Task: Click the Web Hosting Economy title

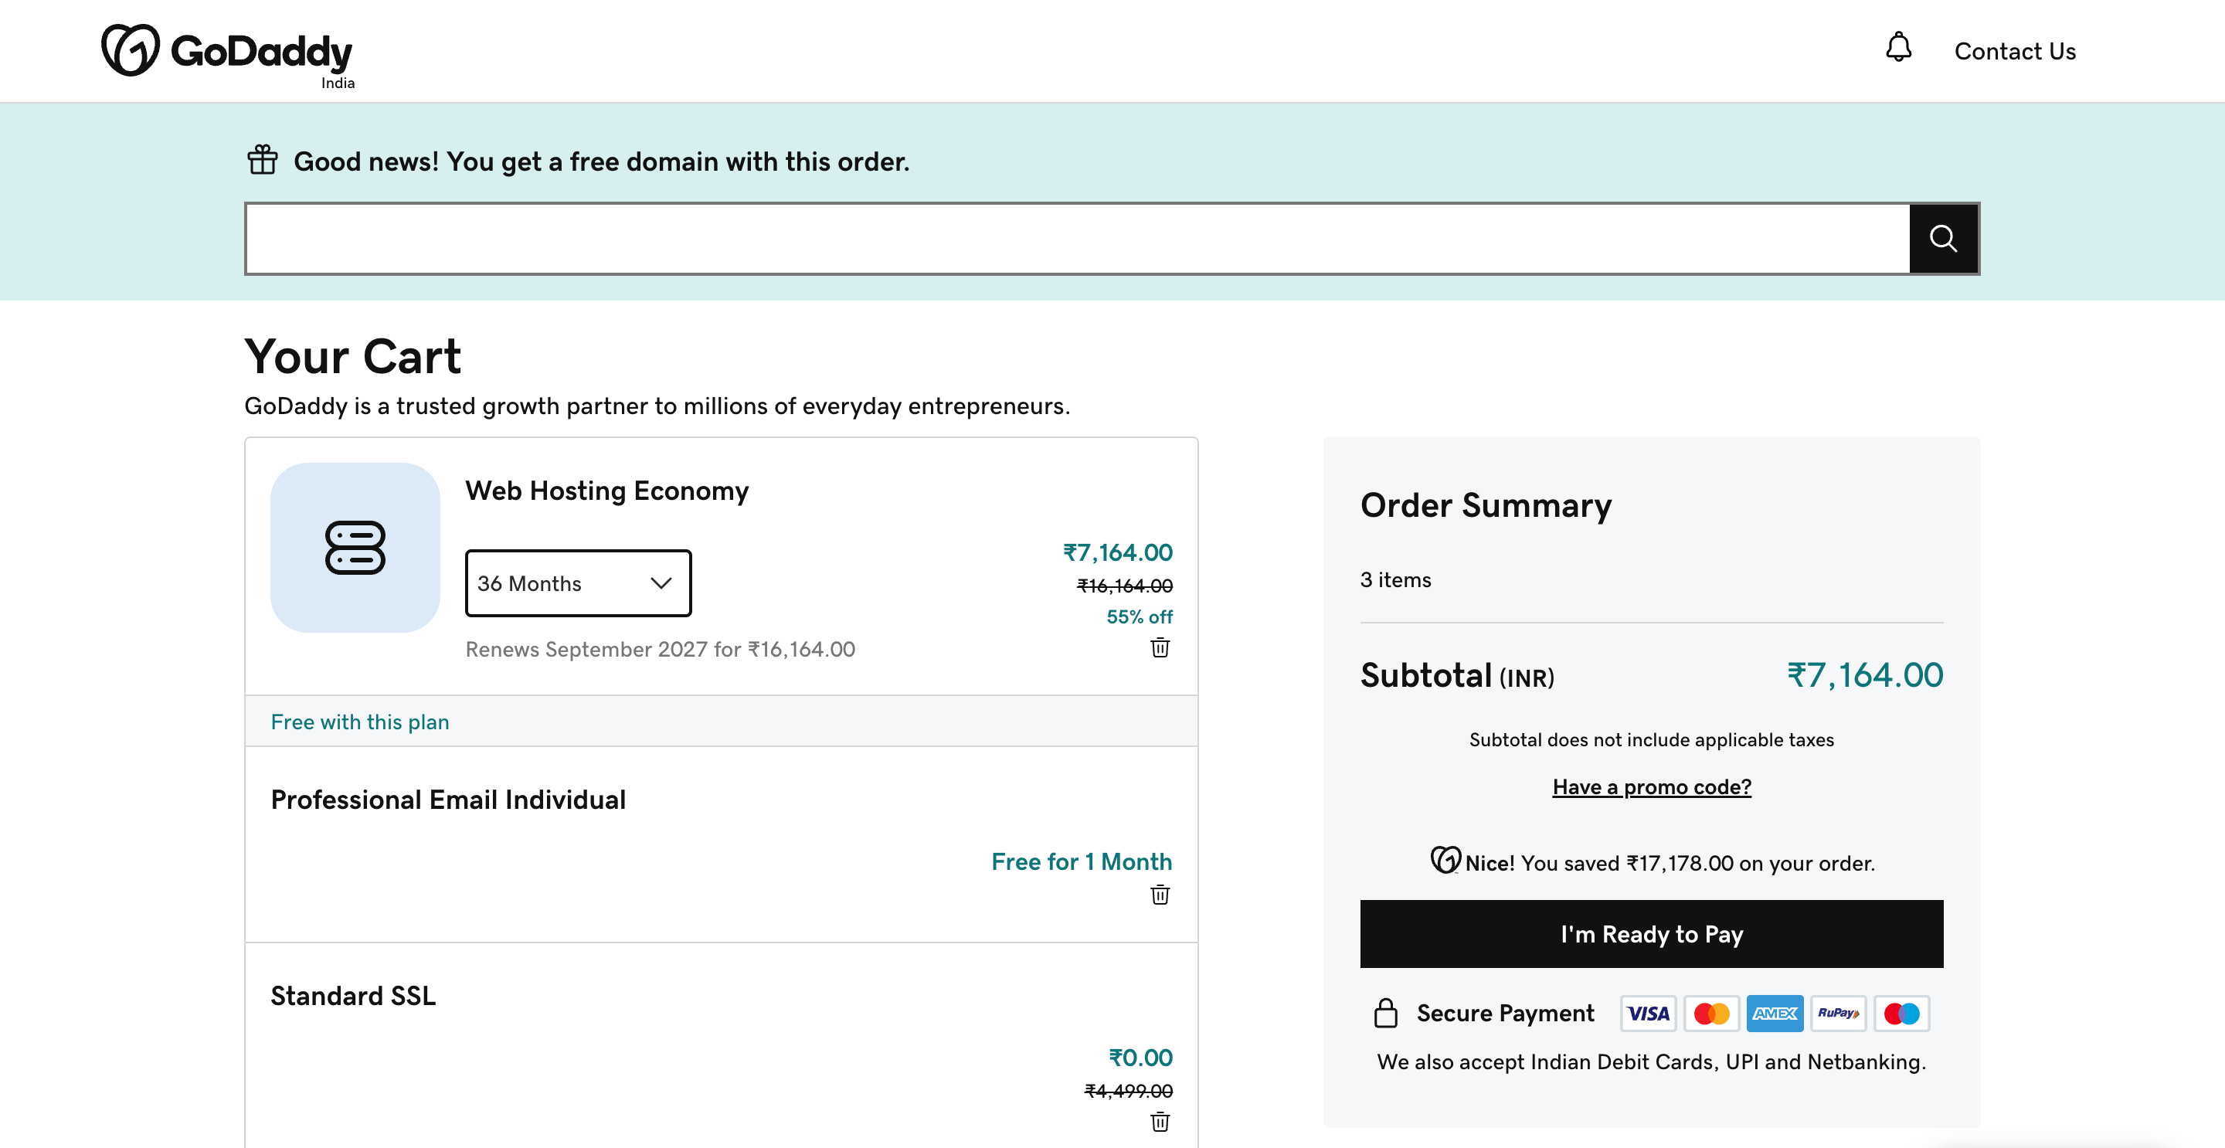Action: click(606, 491)
